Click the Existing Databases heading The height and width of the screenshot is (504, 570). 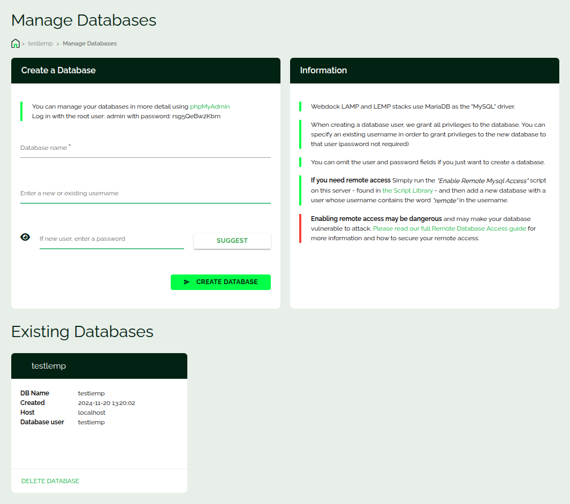point(82,332)
